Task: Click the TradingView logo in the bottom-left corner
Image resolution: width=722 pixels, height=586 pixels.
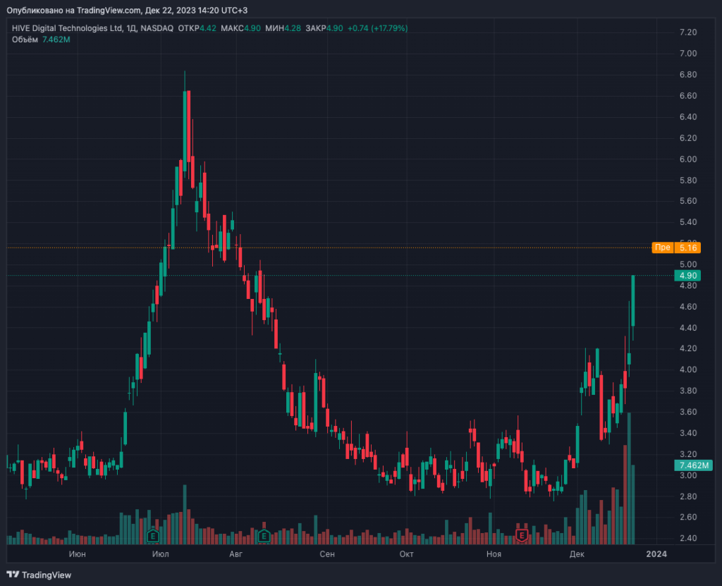Action: tap(39, 575)
